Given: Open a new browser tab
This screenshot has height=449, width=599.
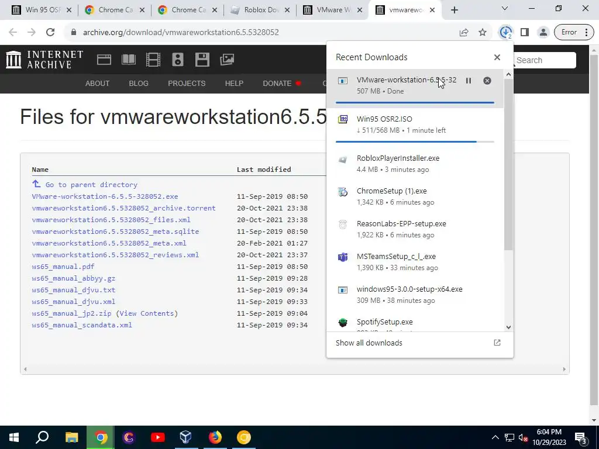Looking at the screenshot, I should click(x=454, y=10).
